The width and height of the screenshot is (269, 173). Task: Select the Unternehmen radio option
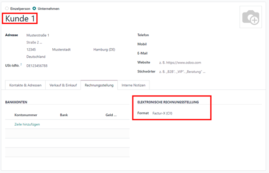tap(34, 8)
